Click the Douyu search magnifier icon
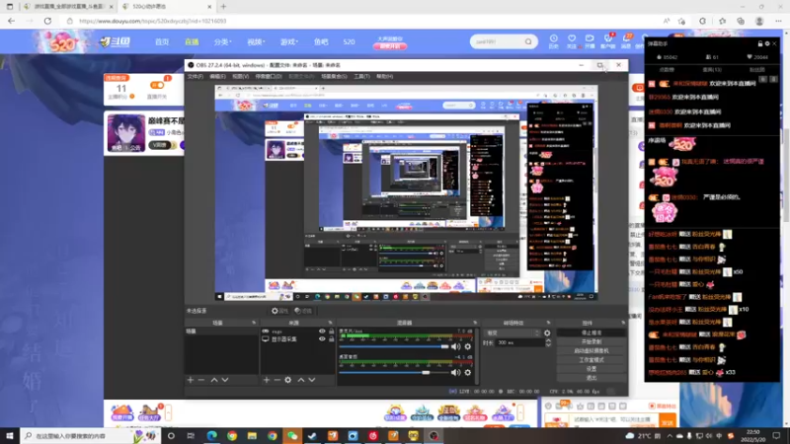This screenshot has width=790, height=444. [x=528, y=41]
